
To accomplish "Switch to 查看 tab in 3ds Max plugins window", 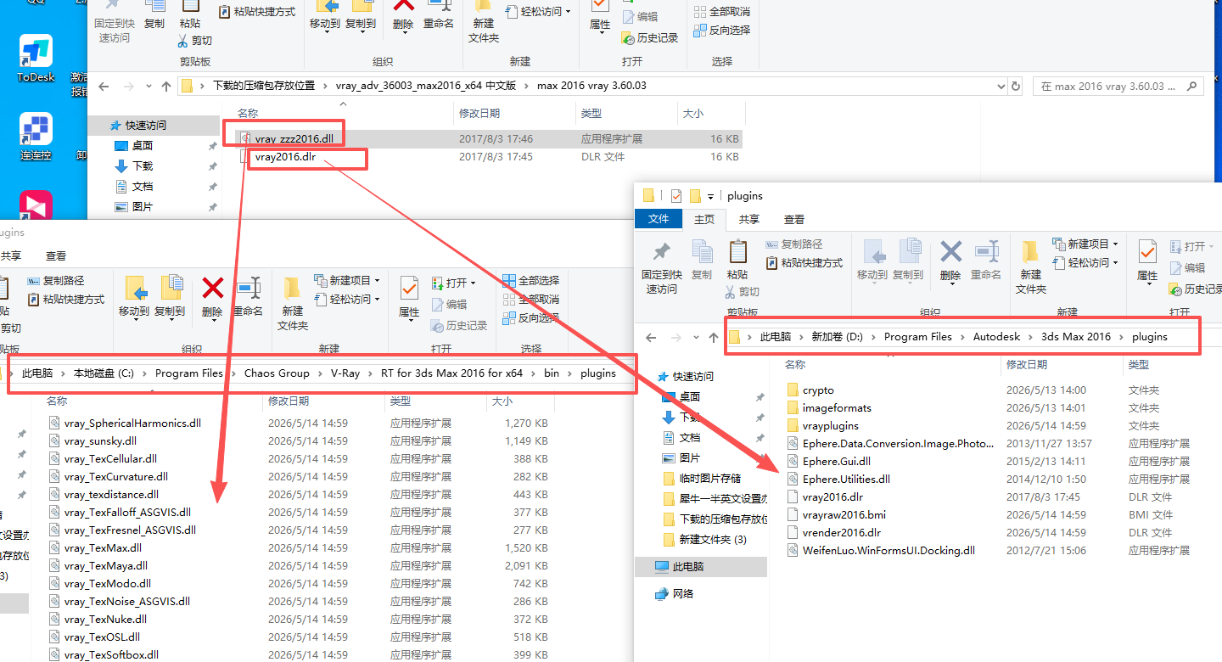I will (794, 219).
